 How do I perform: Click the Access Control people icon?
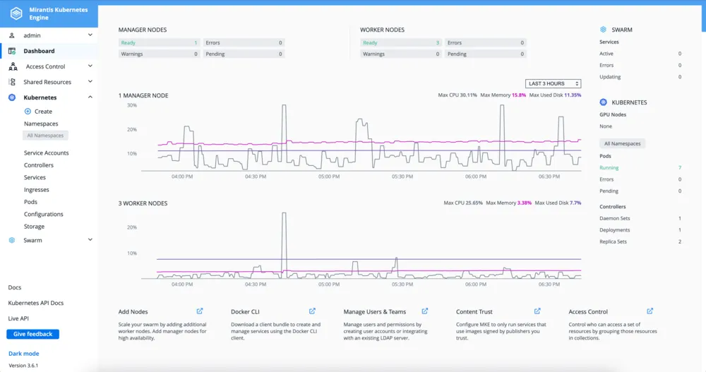(13, 66)
